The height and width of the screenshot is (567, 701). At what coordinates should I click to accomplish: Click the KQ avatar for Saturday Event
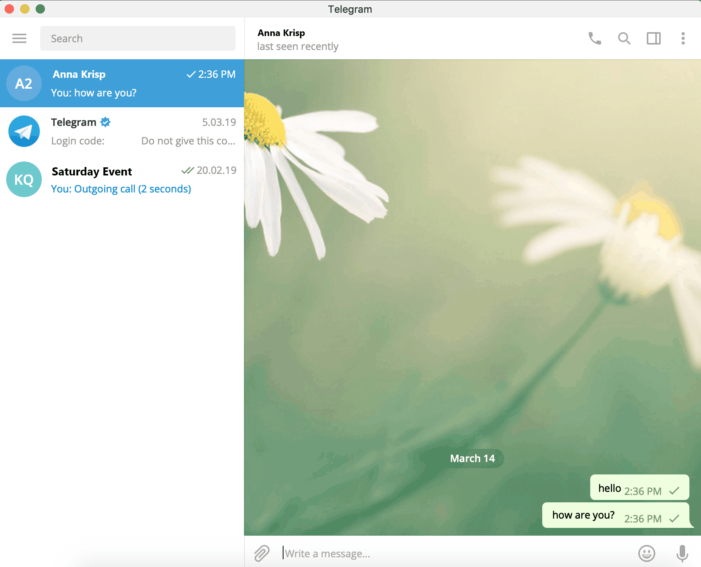24,179
